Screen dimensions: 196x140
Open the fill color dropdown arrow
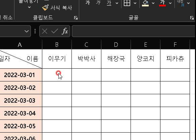click(x=153, y=3)
